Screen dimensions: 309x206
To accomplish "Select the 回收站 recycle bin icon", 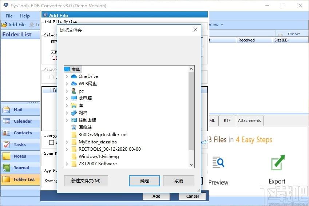I will click(74, 127).
